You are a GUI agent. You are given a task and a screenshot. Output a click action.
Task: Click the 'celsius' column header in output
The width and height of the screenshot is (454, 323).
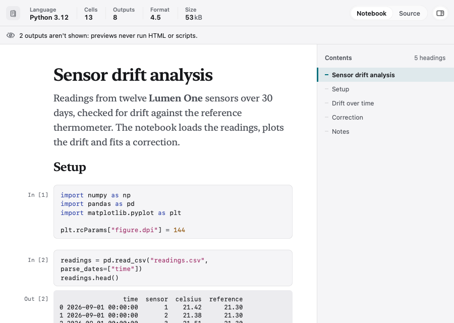coord(188,299)
